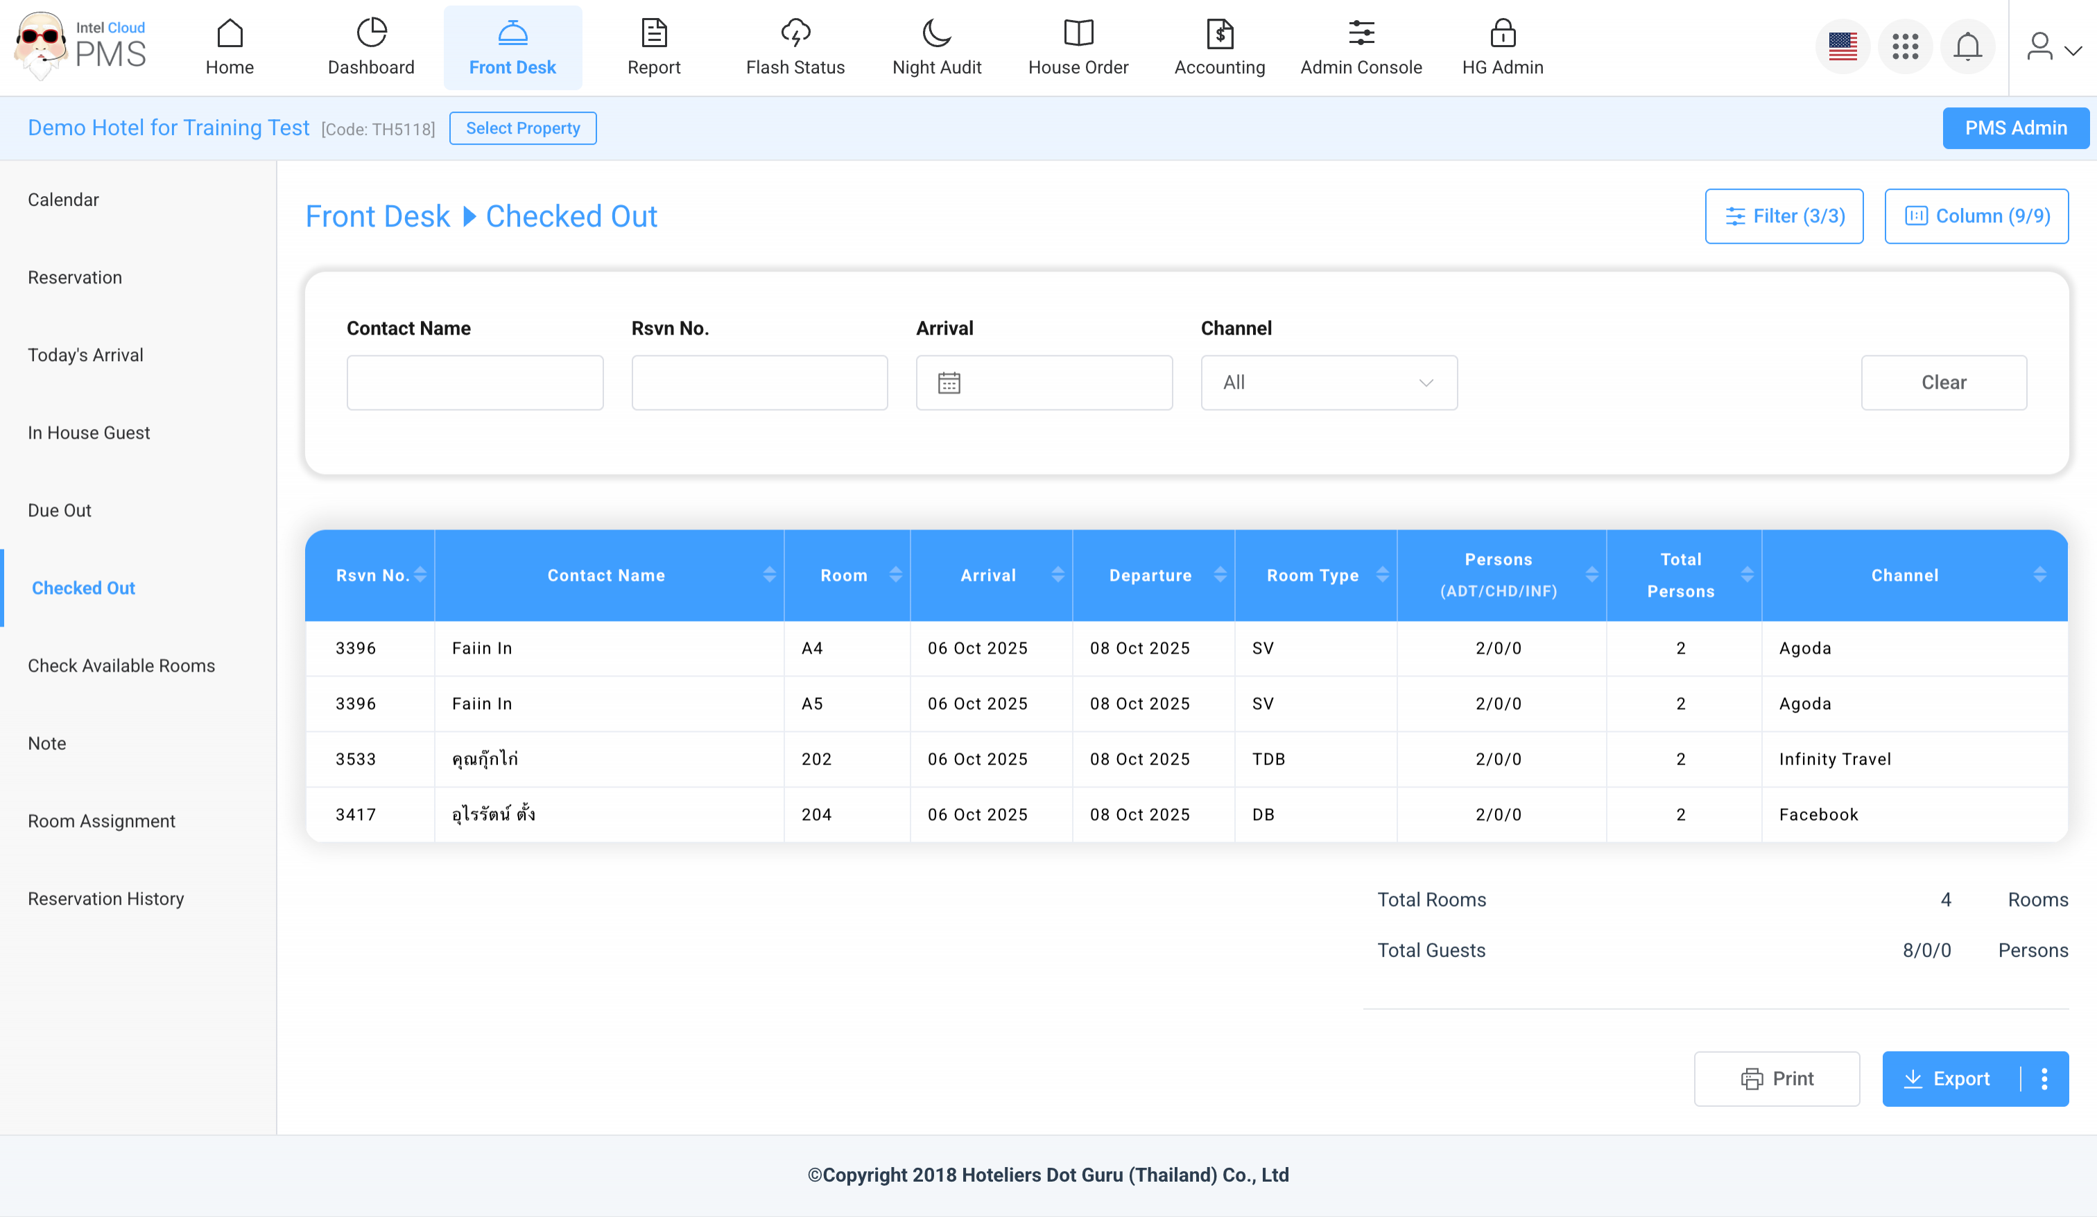Image resolution: width=2097 pixels, height=1217 pixels.
Task: Click the Contact Name input field
Action: tap(474, 383)
